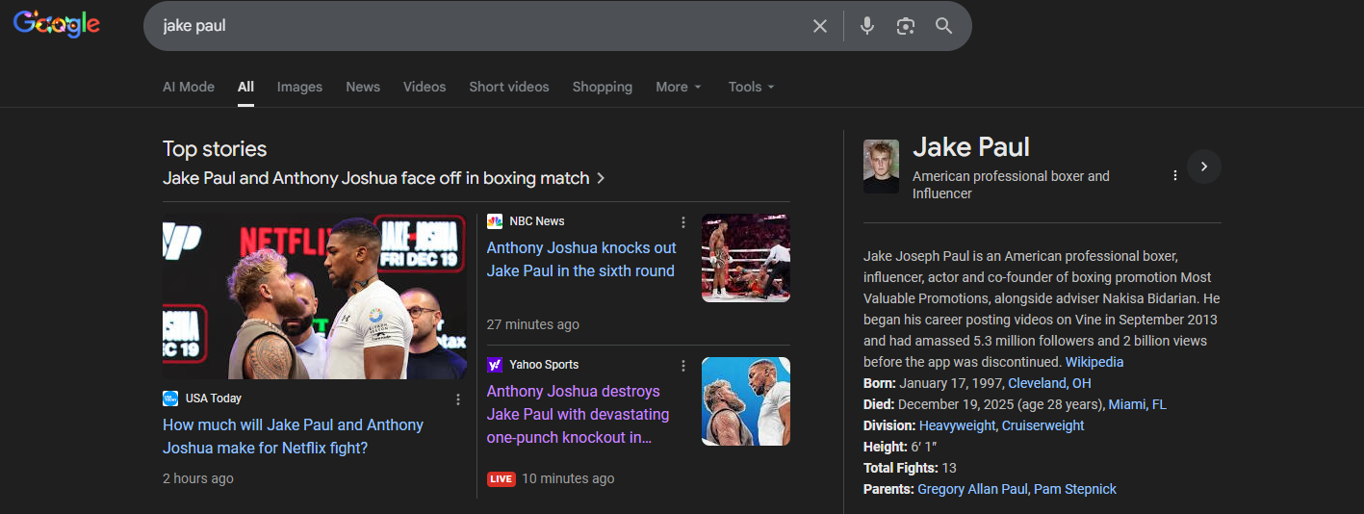Click the OH state link
Screen dimensions: 1364x514
1082,383
